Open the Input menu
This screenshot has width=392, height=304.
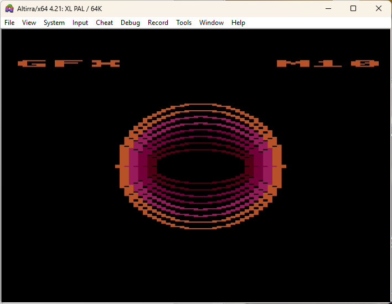pos(80,23)
